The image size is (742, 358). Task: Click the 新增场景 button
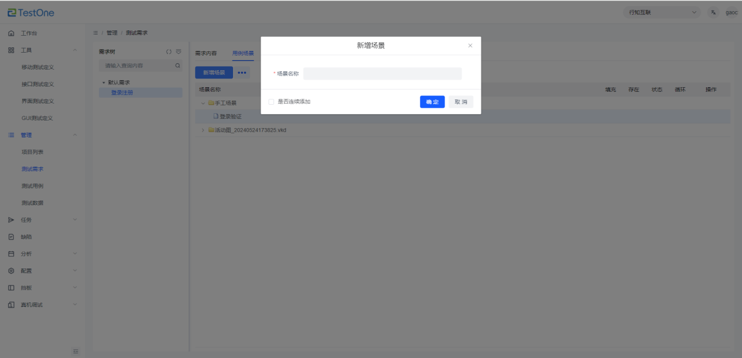[214, 73]
